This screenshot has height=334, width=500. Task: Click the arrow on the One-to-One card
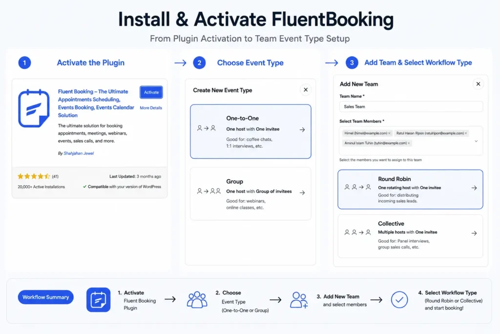click(x=302, y=130)
